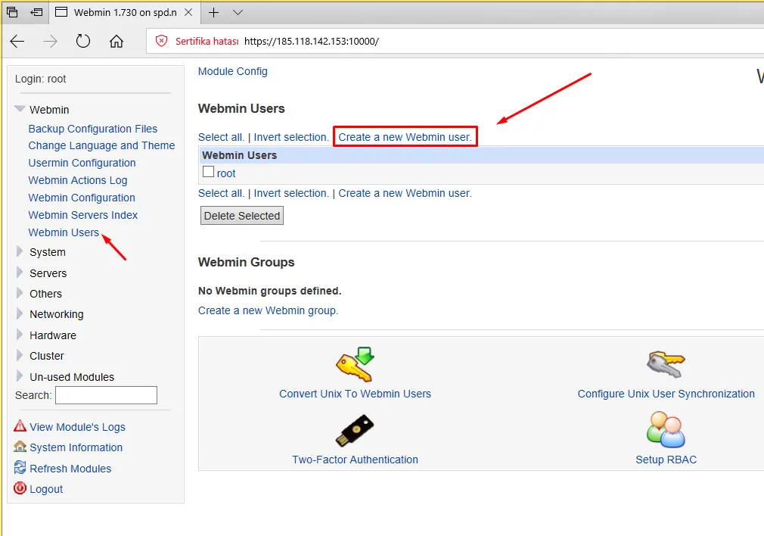Click the house icon beside System Information
Viewport: 764px width, 536px height.
tap(20, 447)
